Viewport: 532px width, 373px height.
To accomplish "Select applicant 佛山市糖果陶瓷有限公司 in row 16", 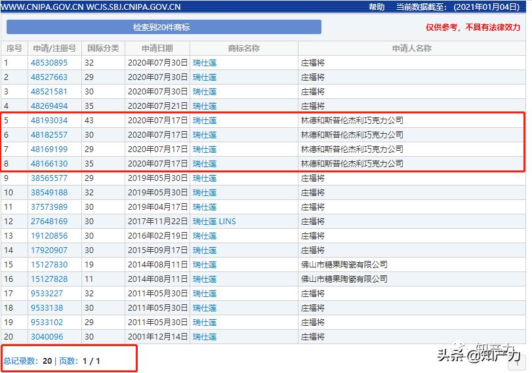I will 344,279.
